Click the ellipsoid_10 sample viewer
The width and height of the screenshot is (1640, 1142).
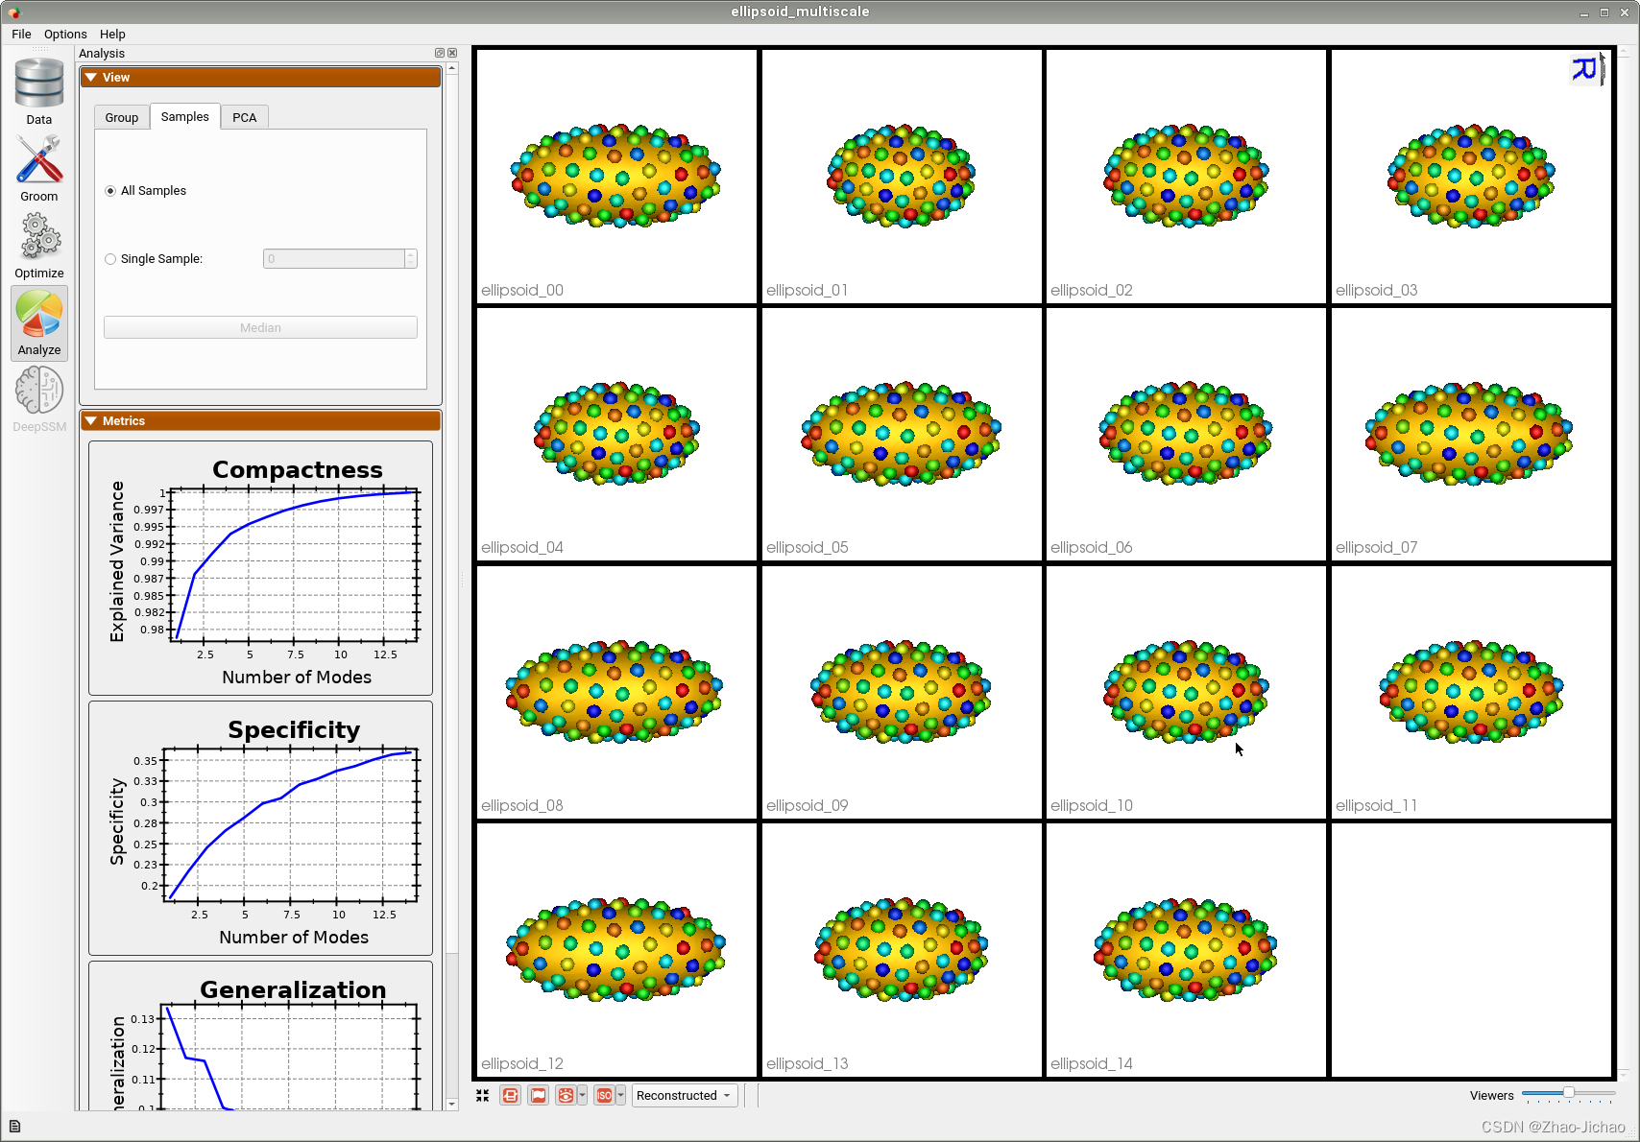pos(1185,693)
